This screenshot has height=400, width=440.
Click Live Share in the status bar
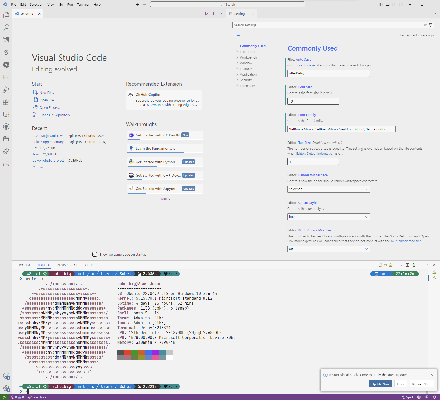(x=37, y=397)
